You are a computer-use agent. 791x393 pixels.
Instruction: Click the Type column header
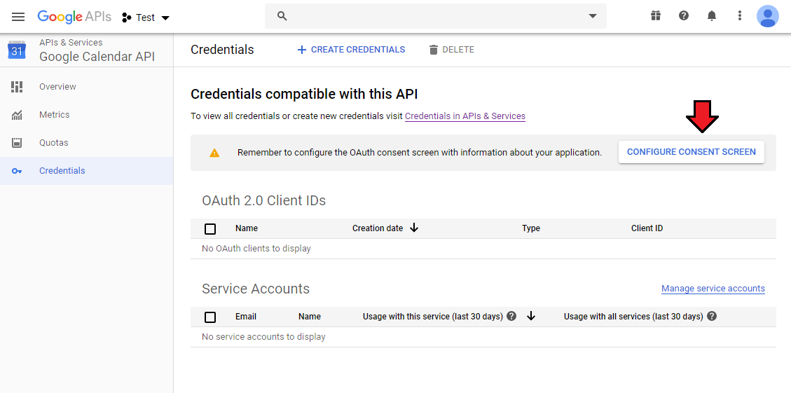pos(530,228)
